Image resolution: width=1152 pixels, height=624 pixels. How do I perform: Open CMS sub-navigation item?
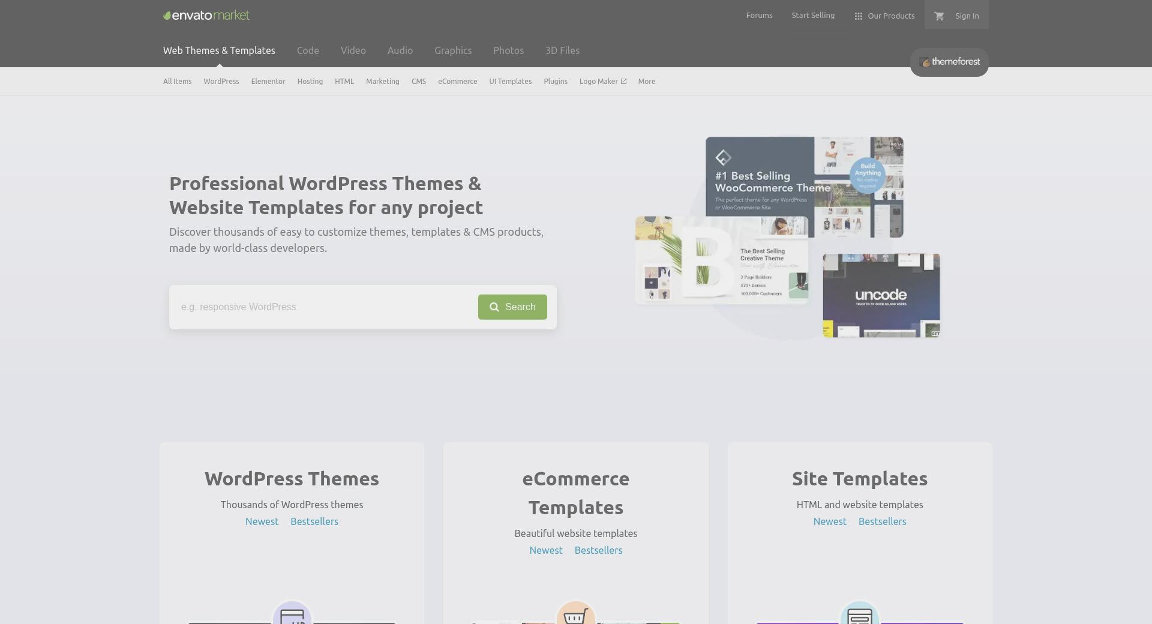point(419,82)
